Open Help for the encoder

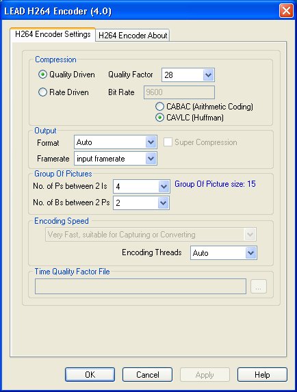[262, 374]
